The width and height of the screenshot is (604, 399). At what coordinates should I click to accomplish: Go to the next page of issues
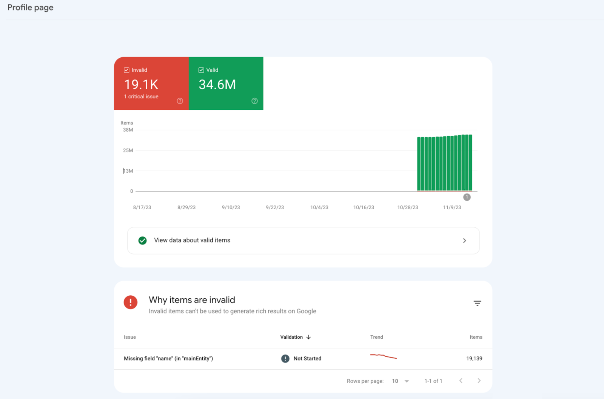(x=479, y=381)
